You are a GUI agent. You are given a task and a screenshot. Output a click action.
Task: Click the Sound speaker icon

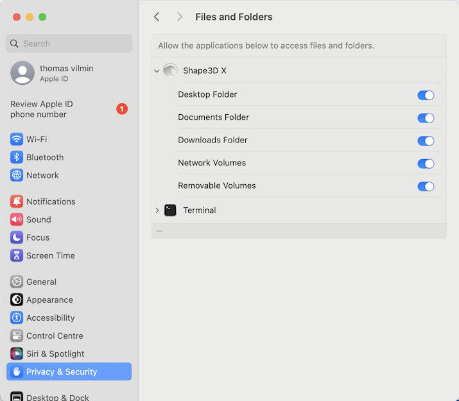17,219
